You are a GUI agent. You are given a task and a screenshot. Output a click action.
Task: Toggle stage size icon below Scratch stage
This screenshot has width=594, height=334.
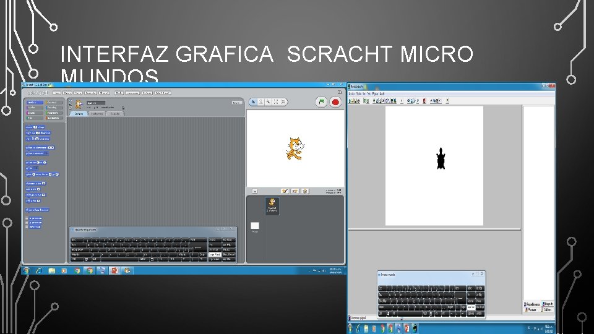point(255,191)
